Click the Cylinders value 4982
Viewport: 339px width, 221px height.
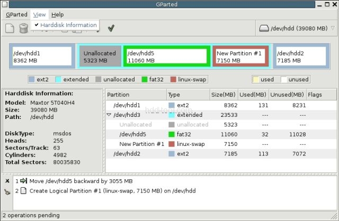click(x=60, y=155)
